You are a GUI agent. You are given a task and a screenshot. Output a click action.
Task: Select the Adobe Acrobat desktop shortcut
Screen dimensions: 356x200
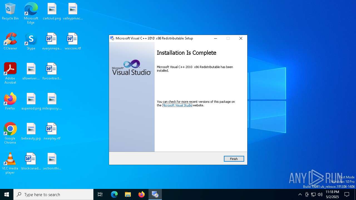tap(10, 73)
